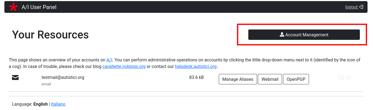Follow the A/I link in description
This screenshot has width=373, height=110.
point(109,60)
